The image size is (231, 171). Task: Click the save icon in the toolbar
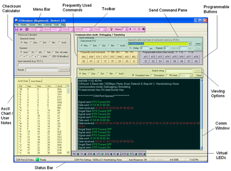17,29
